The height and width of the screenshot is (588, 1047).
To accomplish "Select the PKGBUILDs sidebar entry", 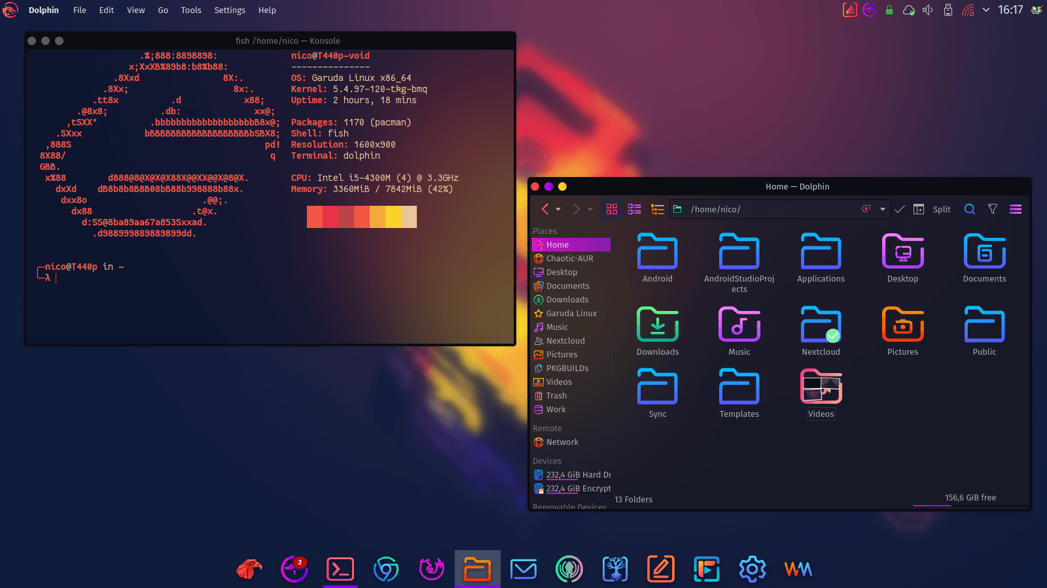I will point(568,368).
